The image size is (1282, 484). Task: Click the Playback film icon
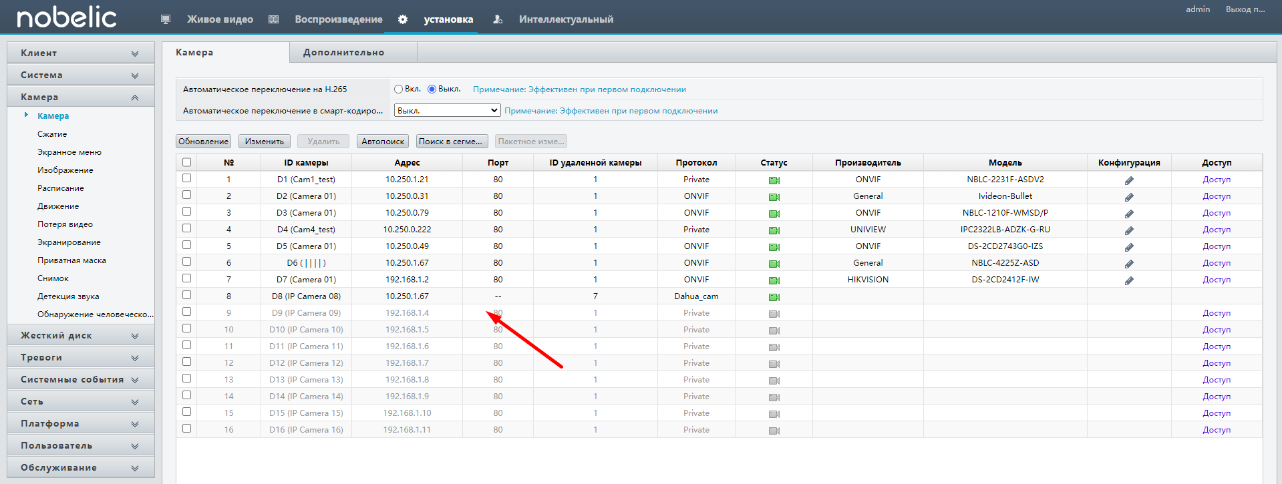273,19
